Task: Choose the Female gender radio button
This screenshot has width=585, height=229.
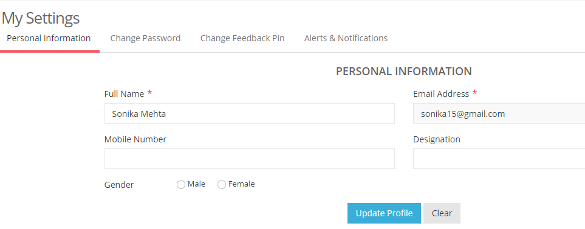Action: 222,185
